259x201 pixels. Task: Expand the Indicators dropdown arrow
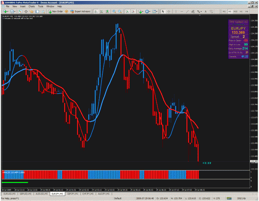click(143, 12)
